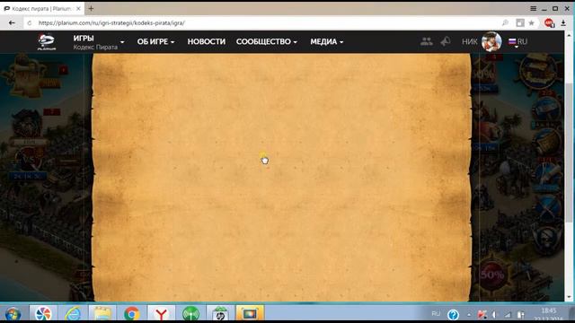Open the red AdBlock extension icon
Screen dimensions: 575x323
549,23
